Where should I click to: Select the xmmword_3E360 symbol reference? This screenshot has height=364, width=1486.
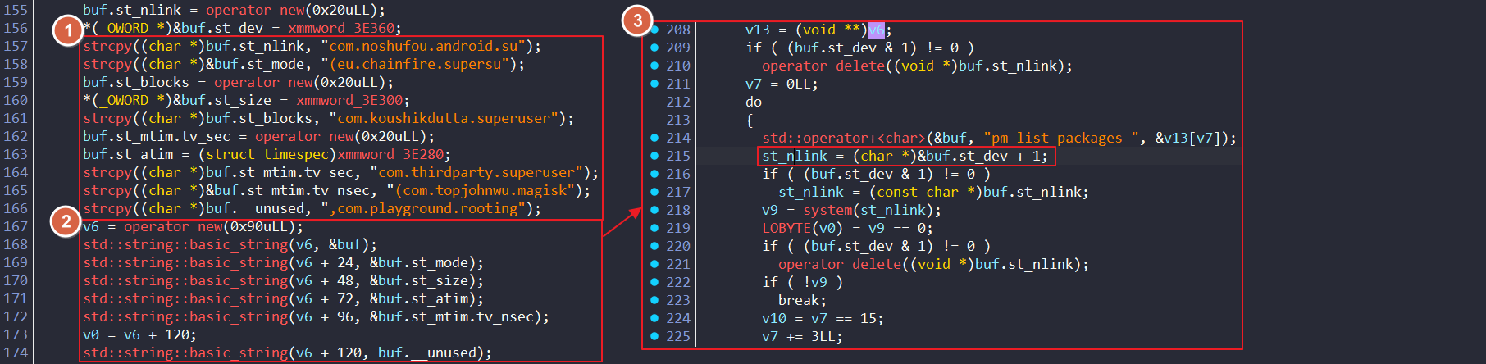(x=341, y=28)
